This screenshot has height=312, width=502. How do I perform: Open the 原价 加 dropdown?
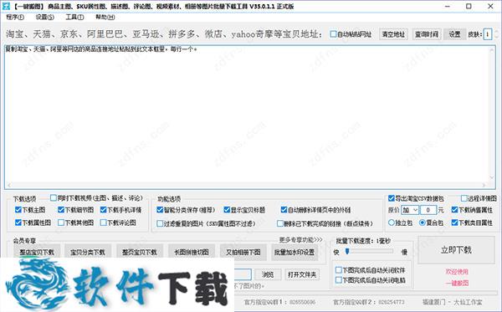point(410,210)
